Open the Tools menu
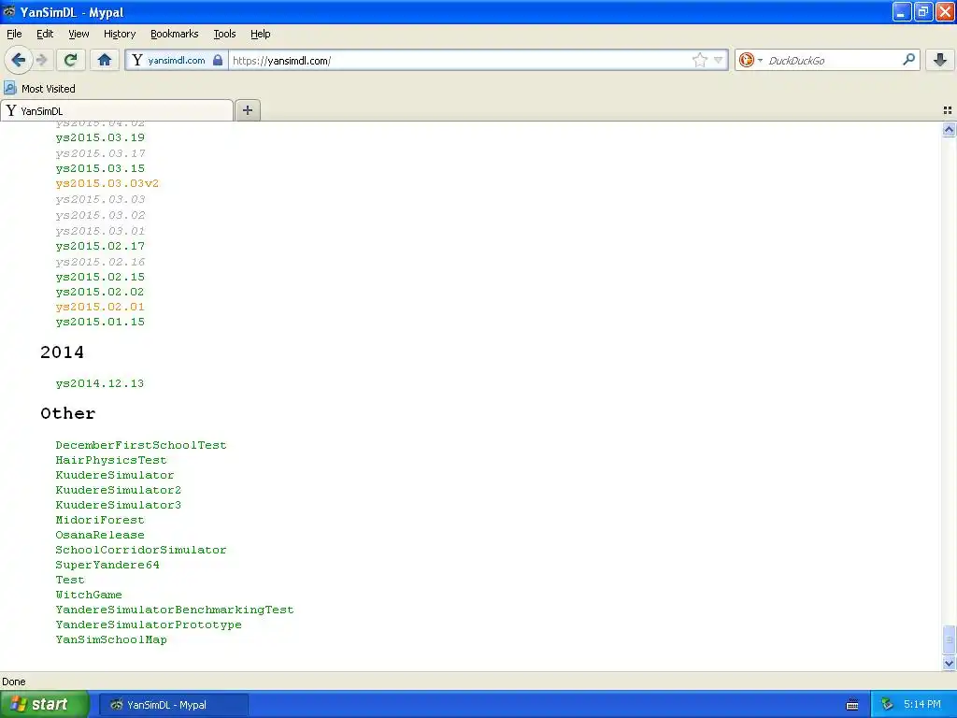The height and width of the screenshot is (718, 957). 224,35
